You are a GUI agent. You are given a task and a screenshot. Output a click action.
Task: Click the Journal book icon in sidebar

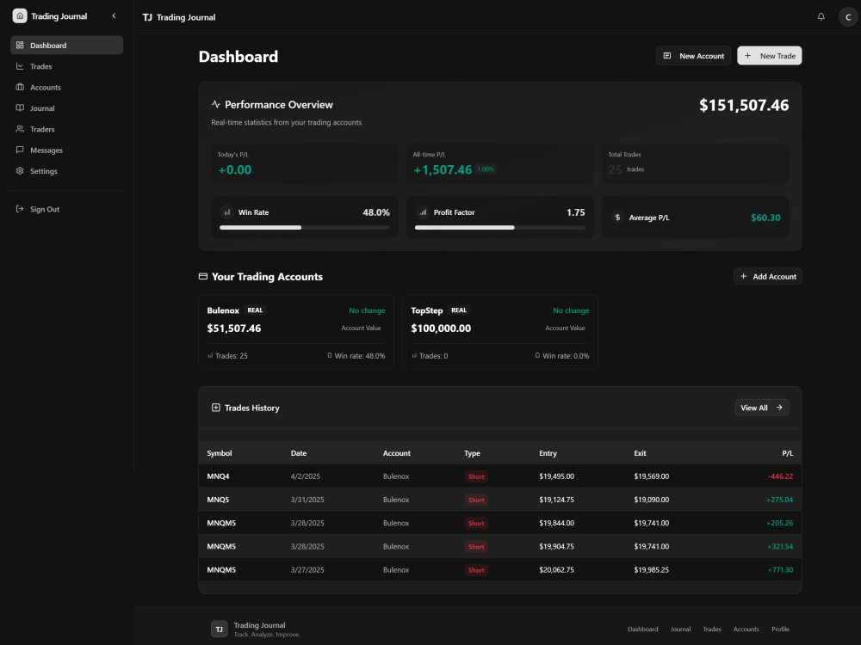click(x=20, y=107)
